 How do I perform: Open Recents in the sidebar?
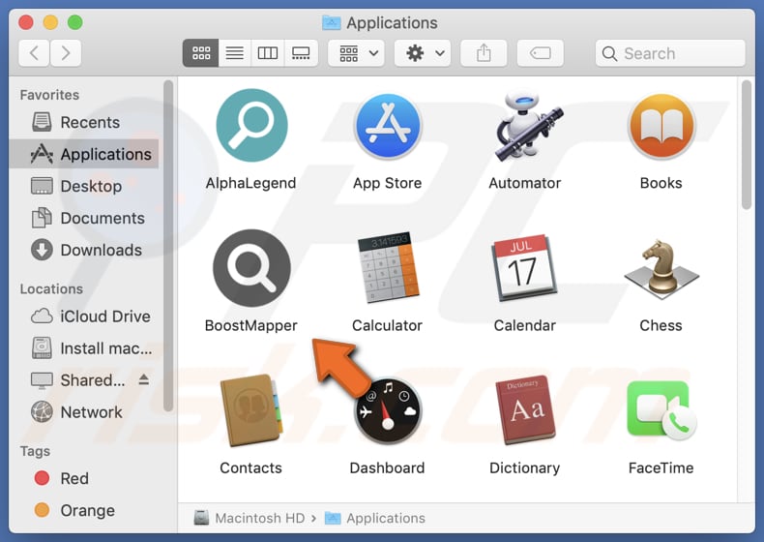pos(84,122)
